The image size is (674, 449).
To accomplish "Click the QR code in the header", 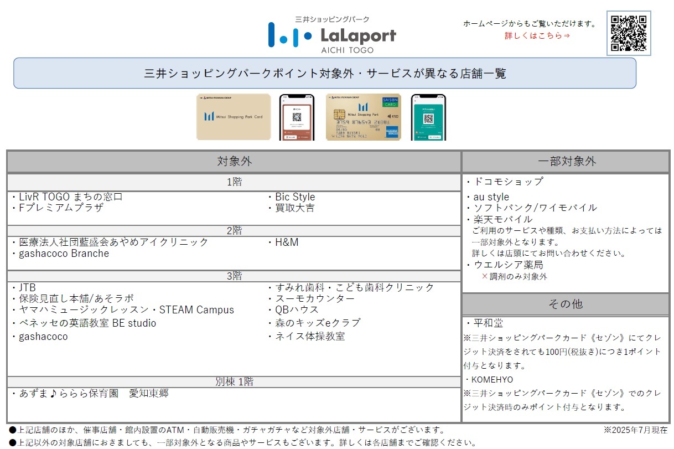I will point(629,33).
